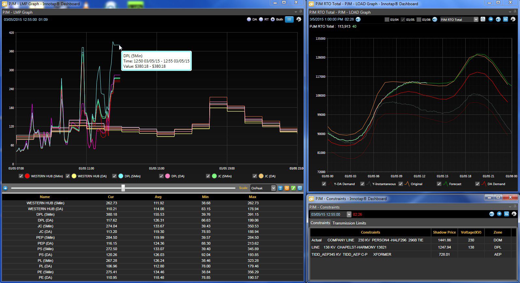The width and height of the screenshot is (520, 283).
Task: Click blue monitor icon at end of slider toolbar
Action: [x=300, y=188]
